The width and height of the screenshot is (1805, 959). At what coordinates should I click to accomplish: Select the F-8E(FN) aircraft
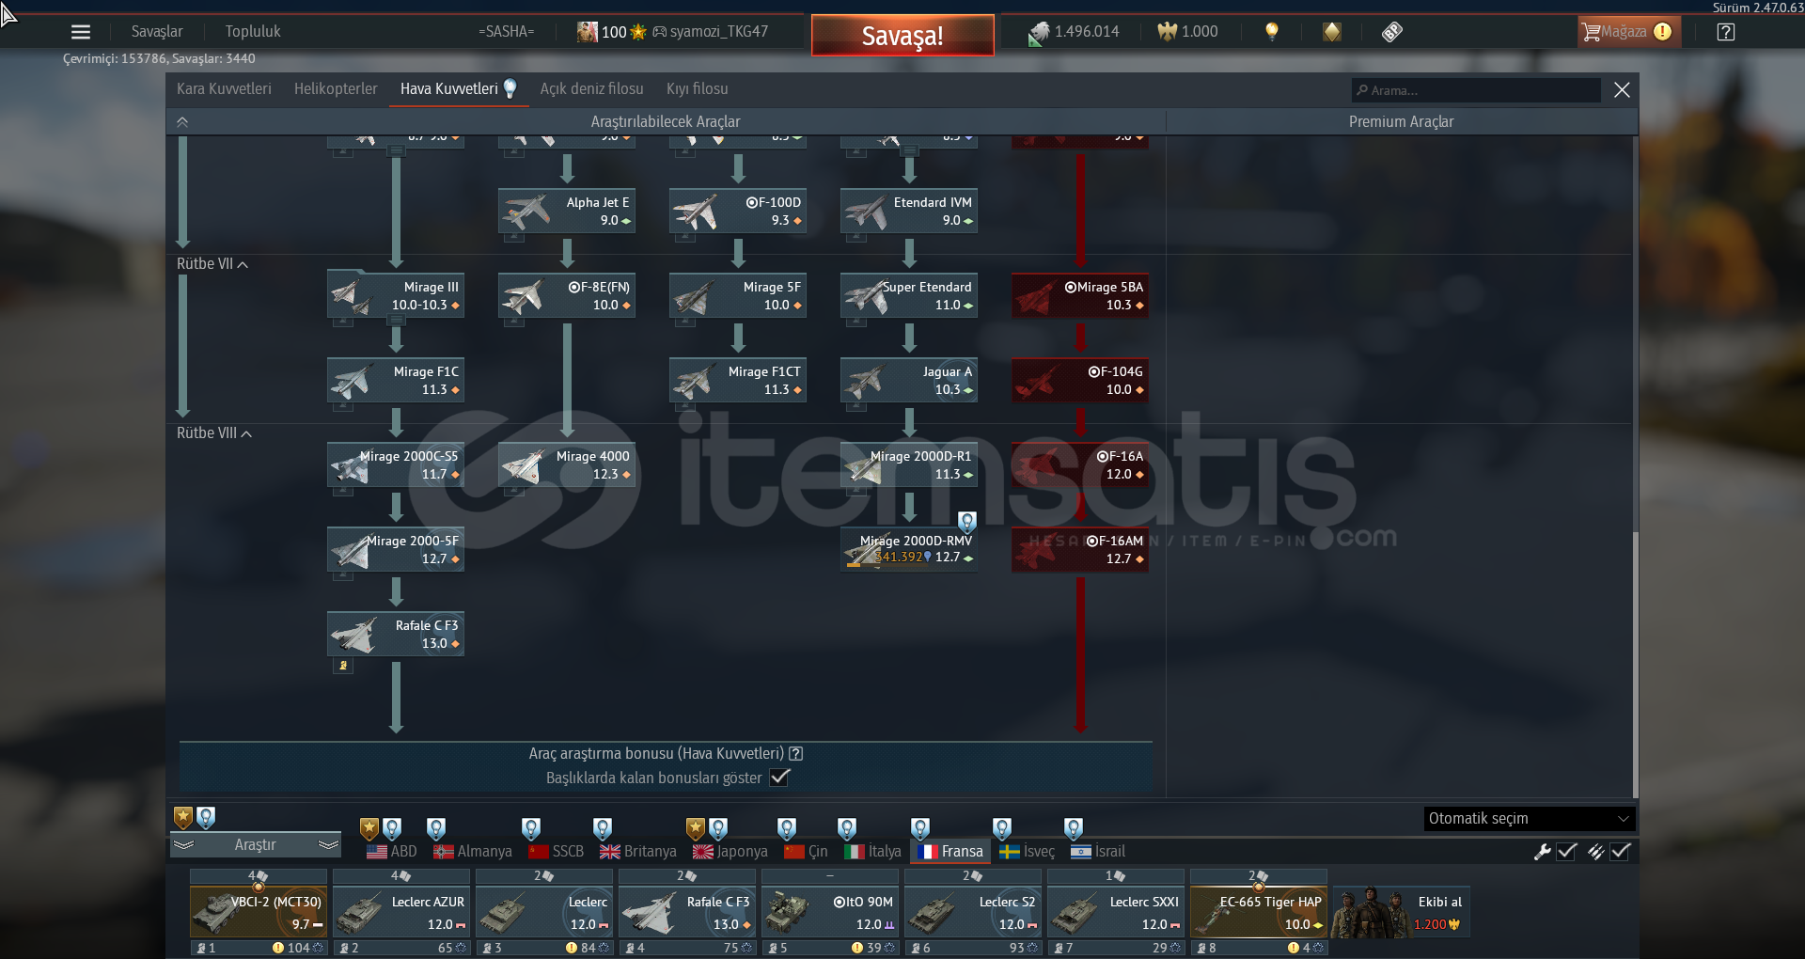point(567,296)
